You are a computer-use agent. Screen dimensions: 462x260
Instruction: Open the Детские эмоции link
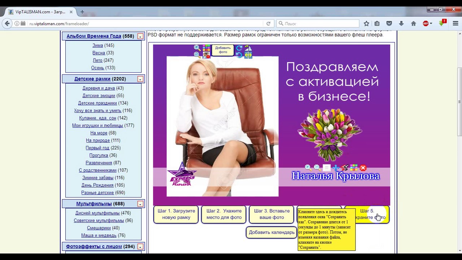coord(99,96)
